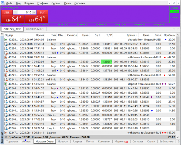
Task: Switch to the Торговля terminal tab
Action: [x=12, y=141]
